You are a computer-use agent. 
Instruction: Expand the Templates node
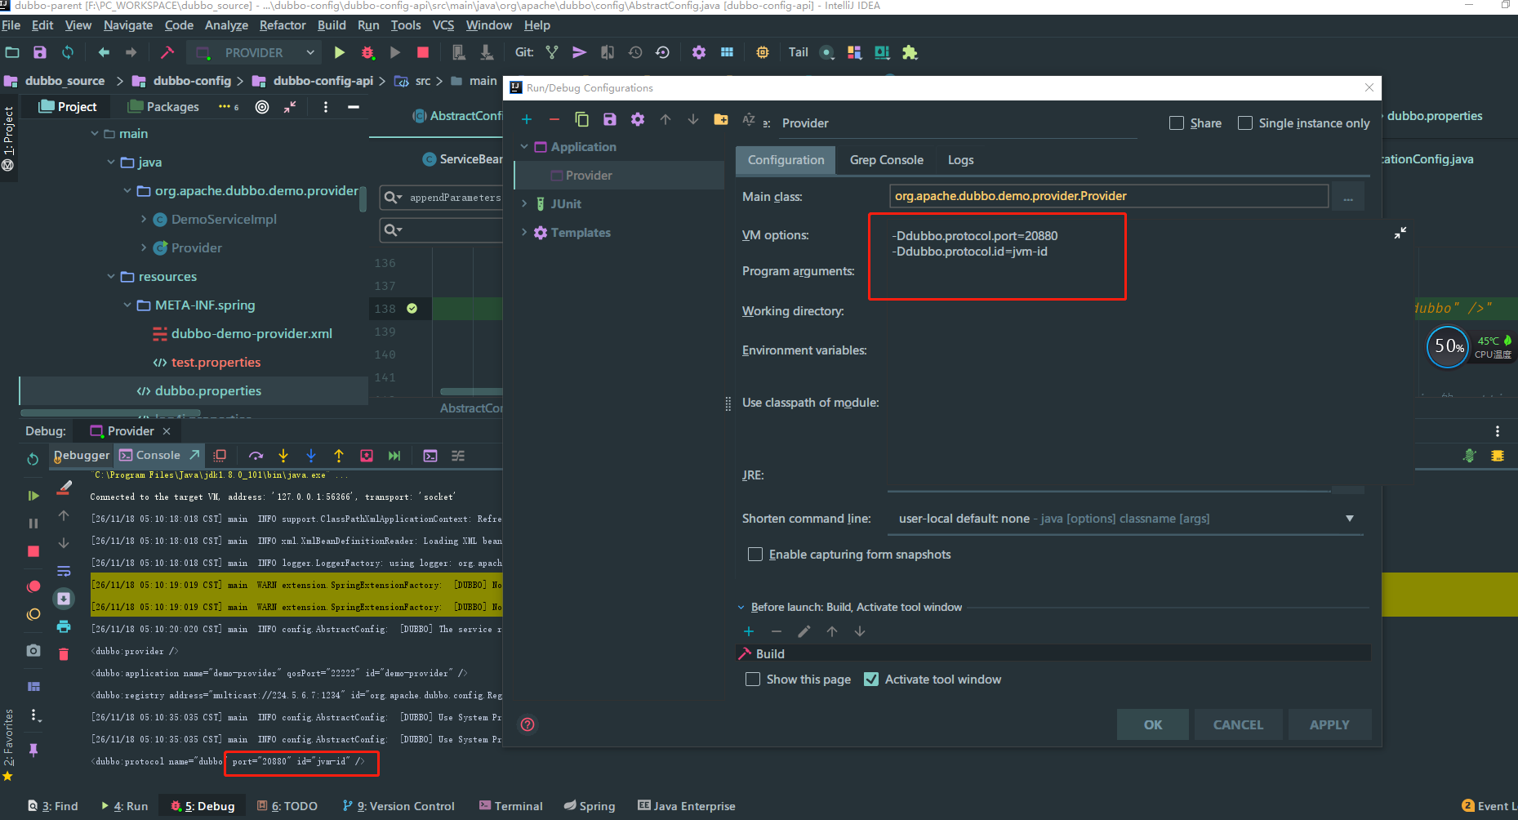[524, 232]
